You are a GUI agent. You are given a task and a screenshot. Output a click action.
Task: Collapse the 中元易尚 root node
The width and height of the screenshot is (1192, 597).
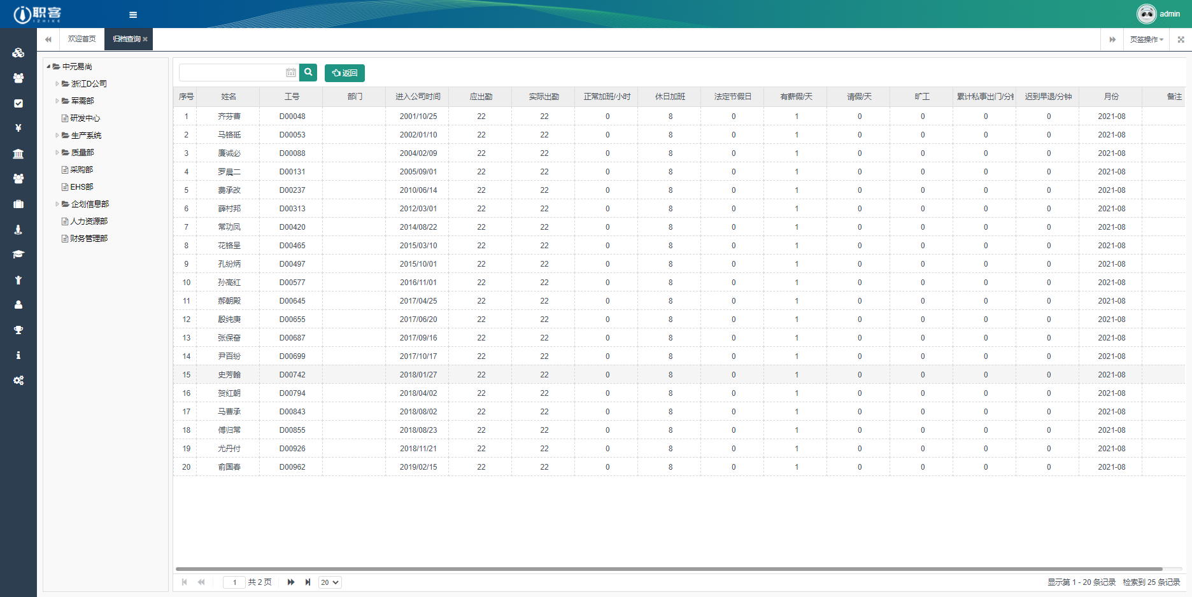click(x=48, y=66)
